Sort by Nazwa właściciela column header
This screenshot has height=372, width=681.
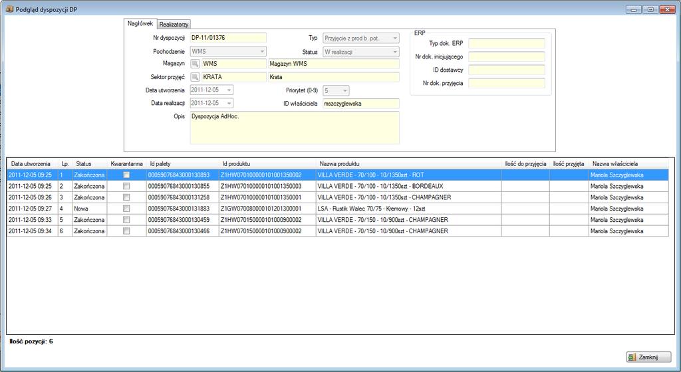point(628,164)
